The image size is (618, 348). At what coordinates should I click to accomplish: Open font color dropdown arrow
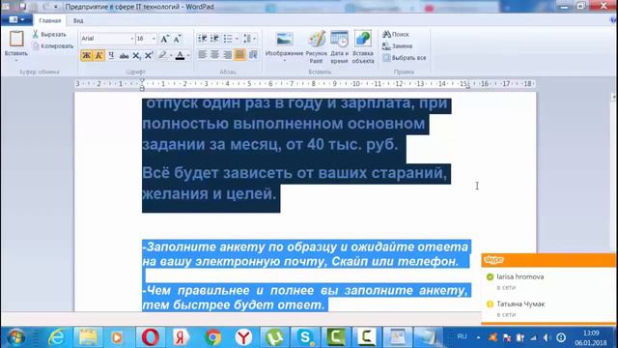(x=188, y=56)
